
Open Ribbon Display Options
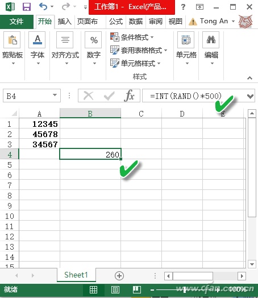pos(199,7)
